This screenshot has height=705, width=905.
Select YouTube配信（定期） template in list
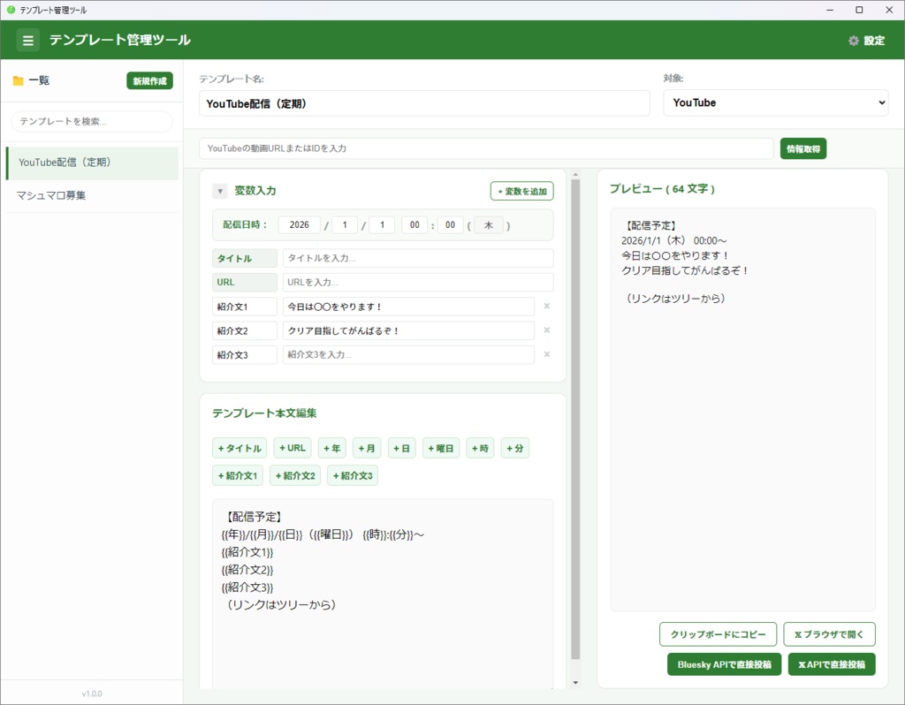click(x=92, y=163)
